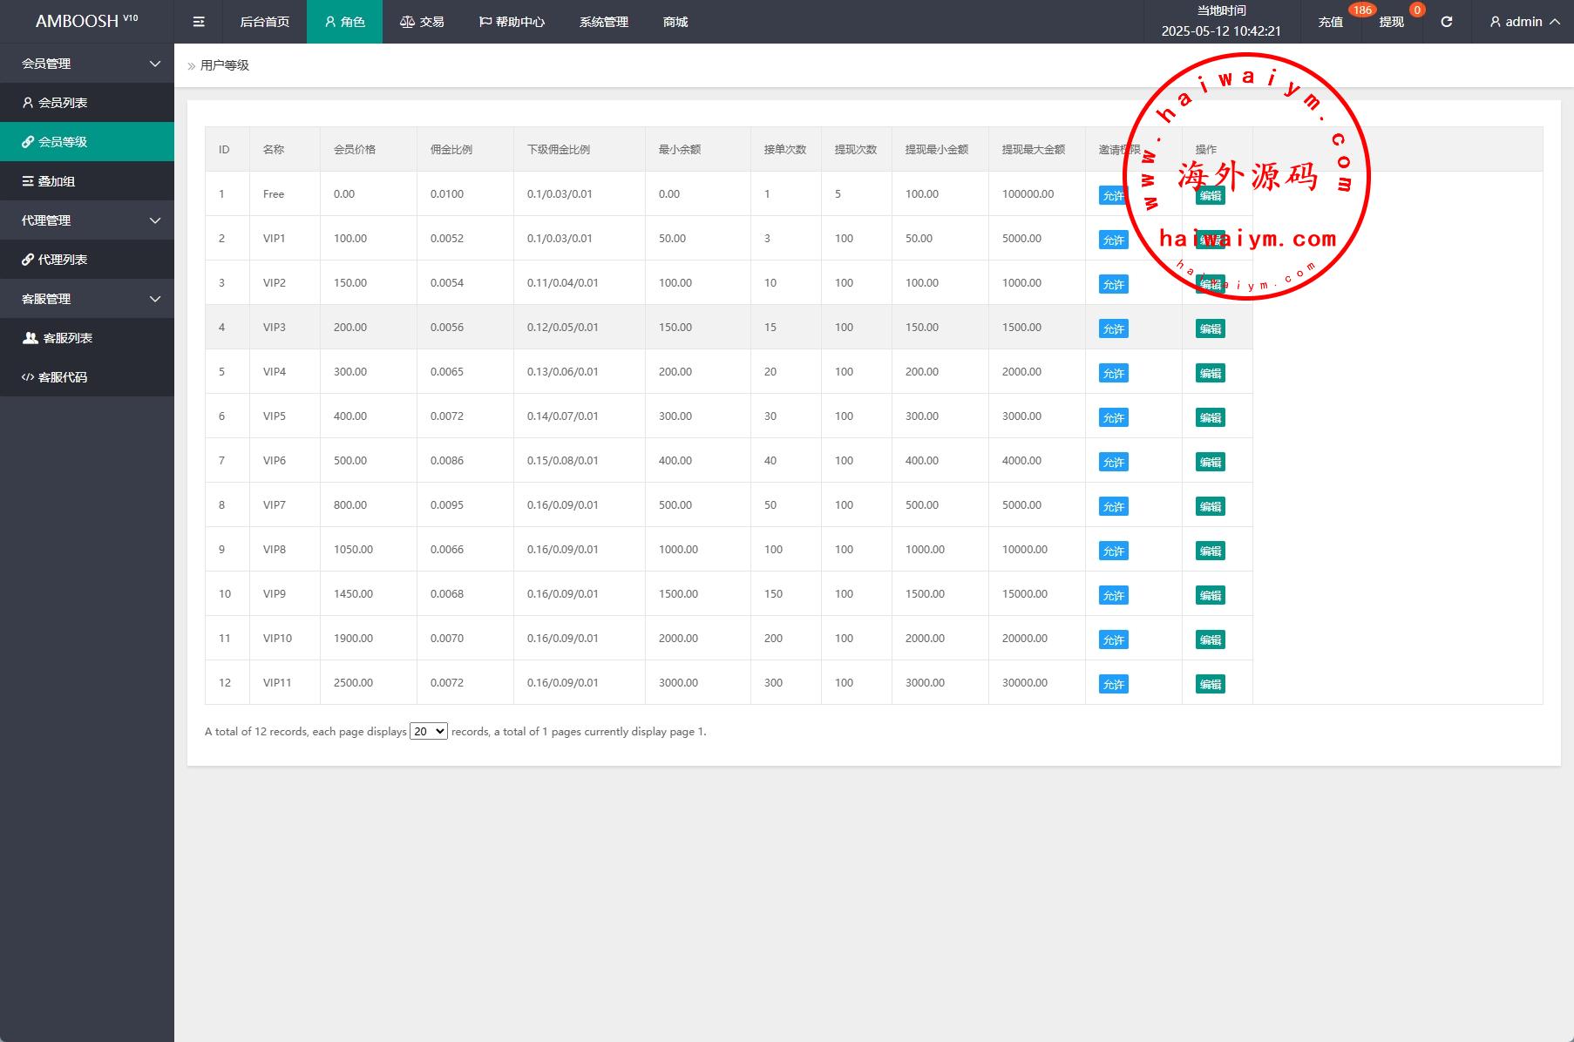Image resolution: width=1574 pixels, height=1042 pixels.
Task: Open 叠加组 in the sidebar
Action: point(57,181)
